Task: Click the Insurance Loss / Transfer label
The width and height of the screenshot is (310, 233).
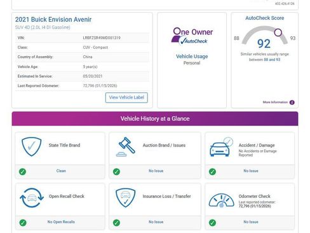Action: click(x=166, y=196)
